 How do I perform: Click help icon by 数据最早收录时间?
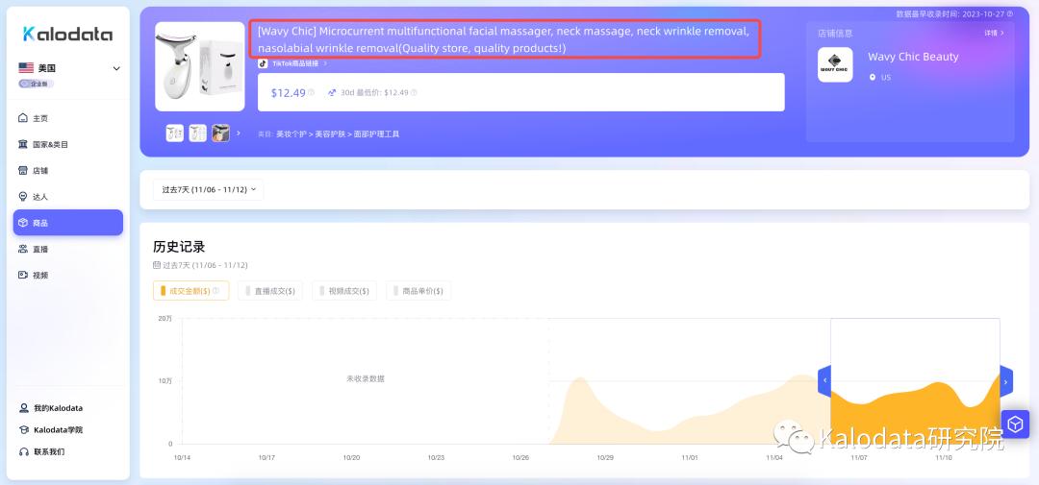pyautogui.click(x=1010, y=13)
